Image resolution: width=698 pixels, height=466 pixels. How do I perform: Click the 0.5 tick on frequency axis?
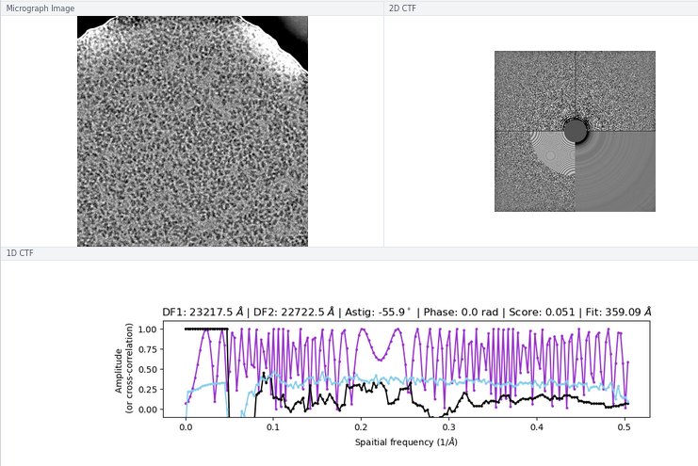(x=625, y=427)
